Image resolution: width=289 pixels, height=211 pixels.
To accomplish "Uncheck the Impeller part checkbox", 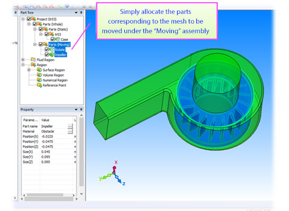I will pyautogui.click(x=47, y=55).
